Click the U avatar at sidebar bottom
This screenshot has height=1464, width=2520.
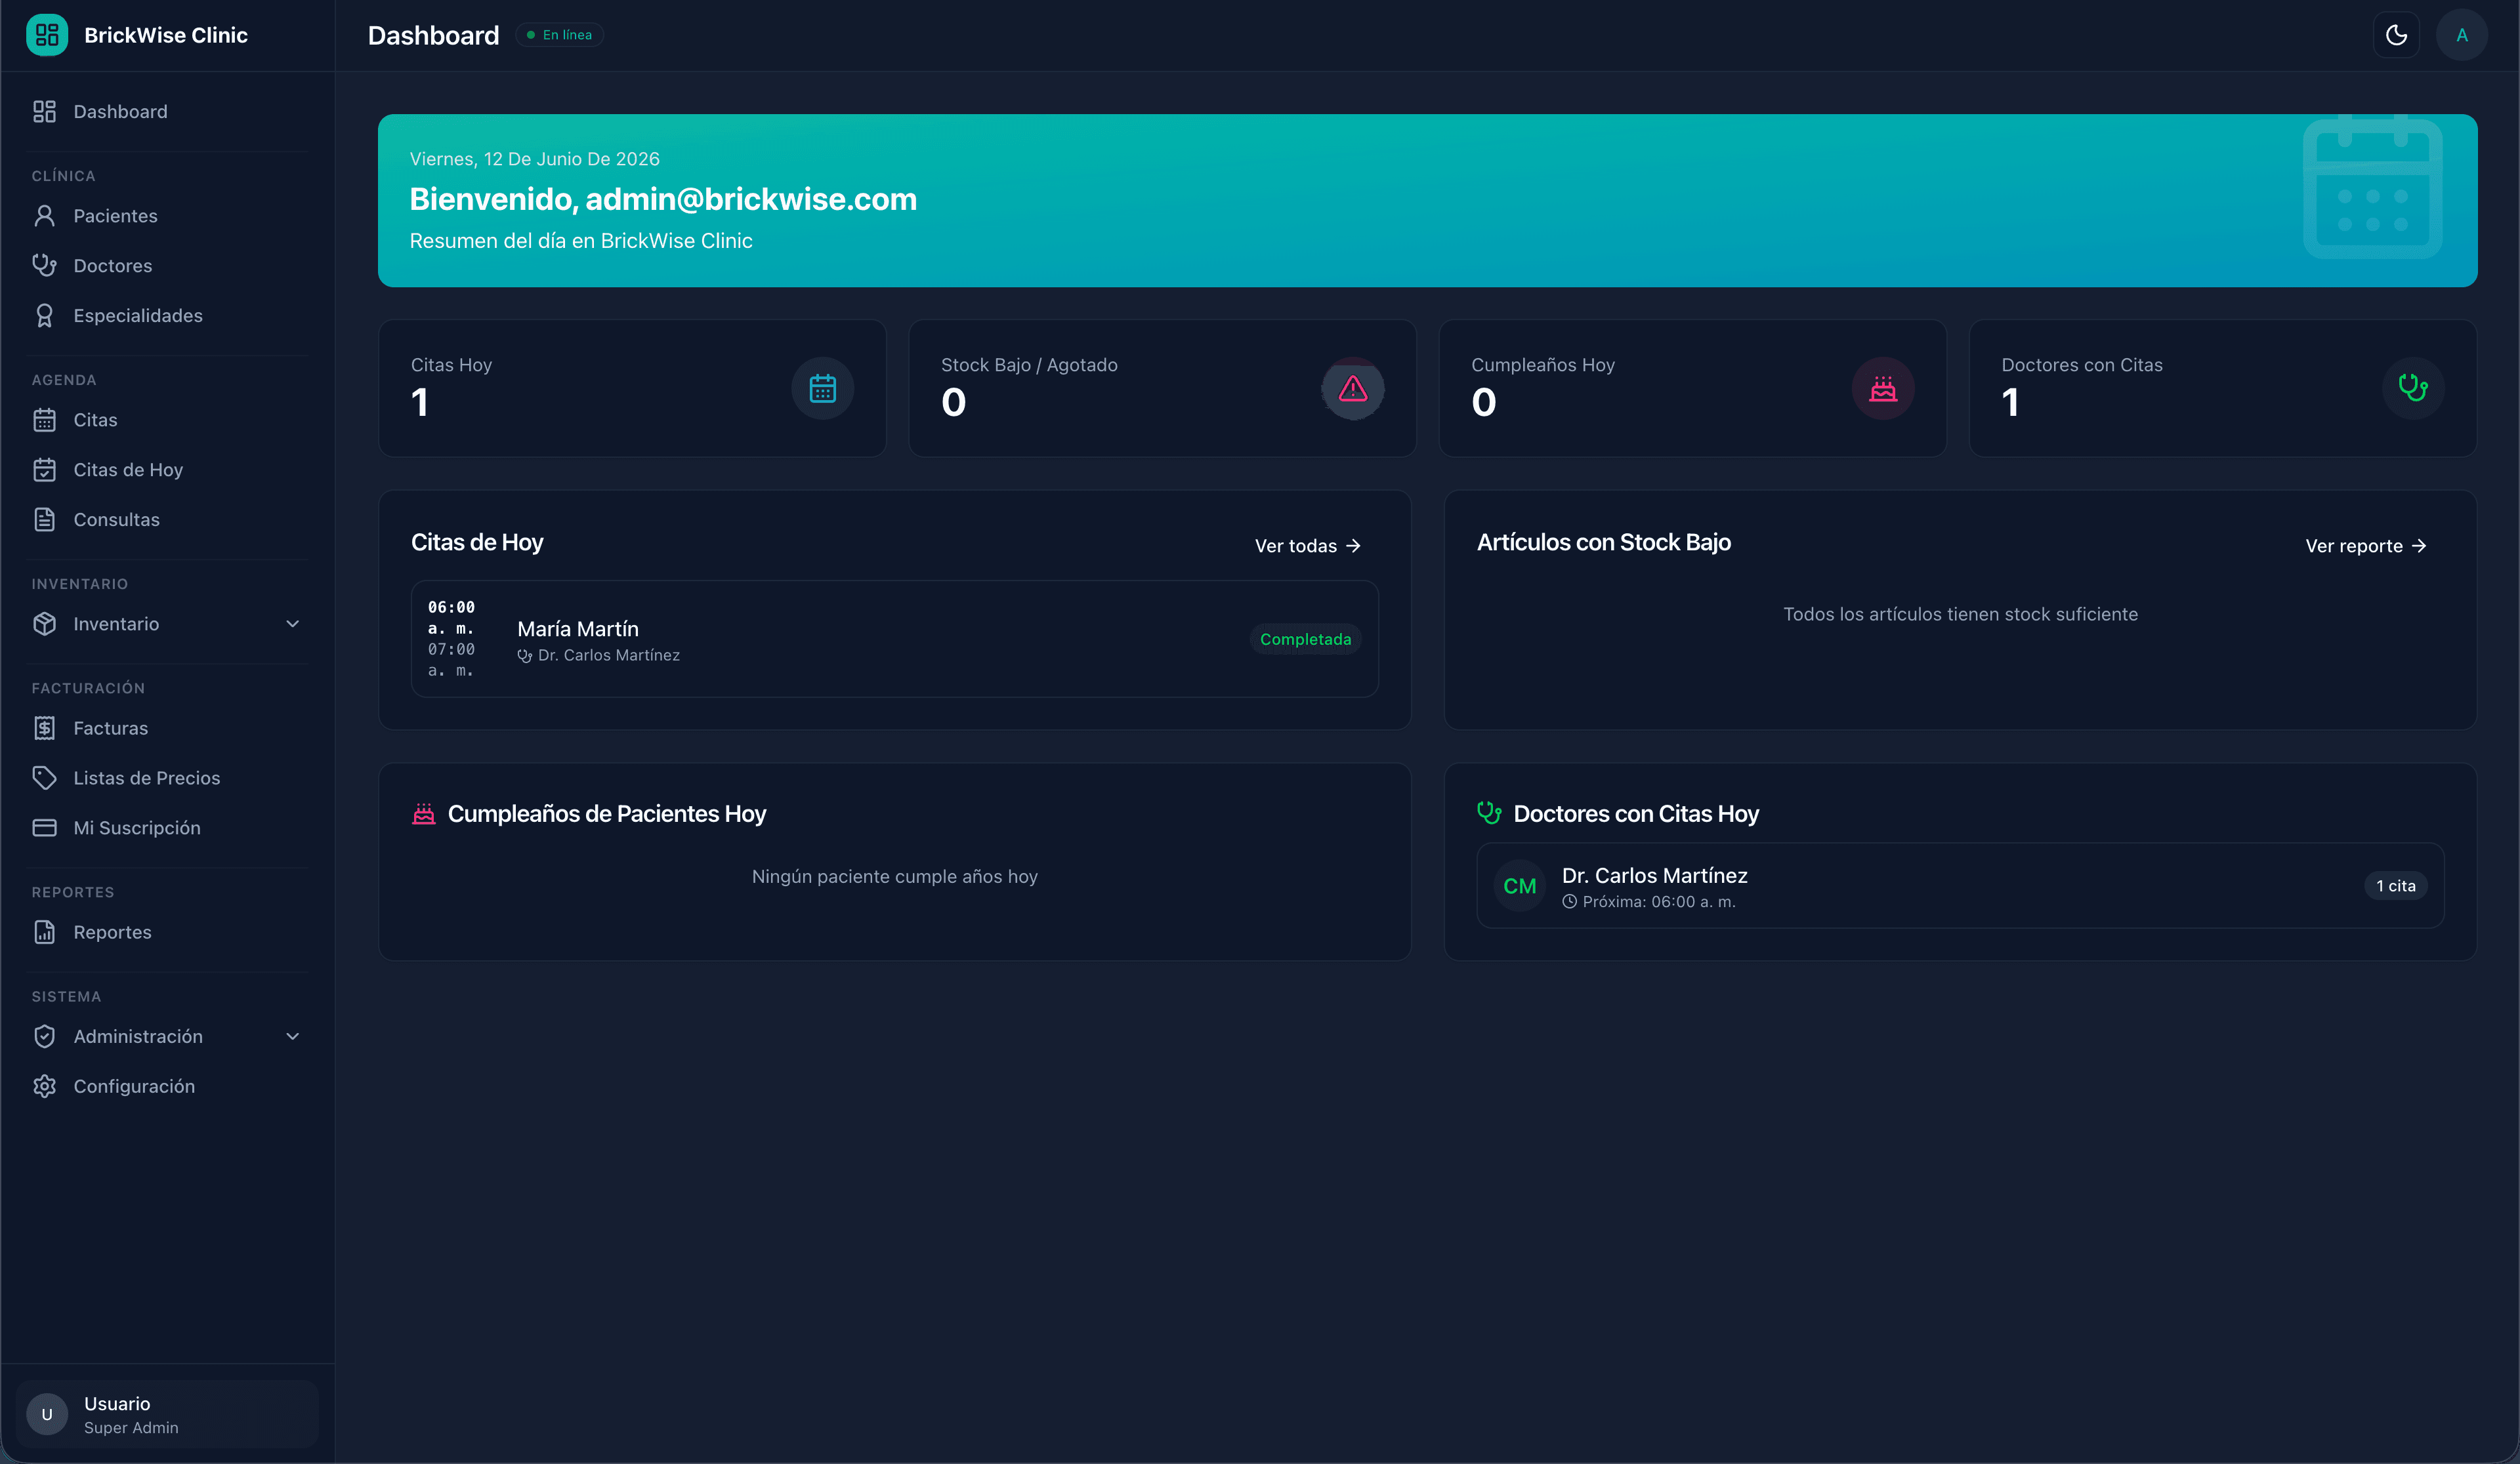47,1414
